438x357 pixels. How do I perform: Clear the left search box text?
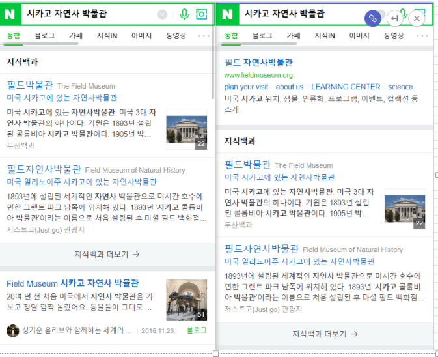162,14
